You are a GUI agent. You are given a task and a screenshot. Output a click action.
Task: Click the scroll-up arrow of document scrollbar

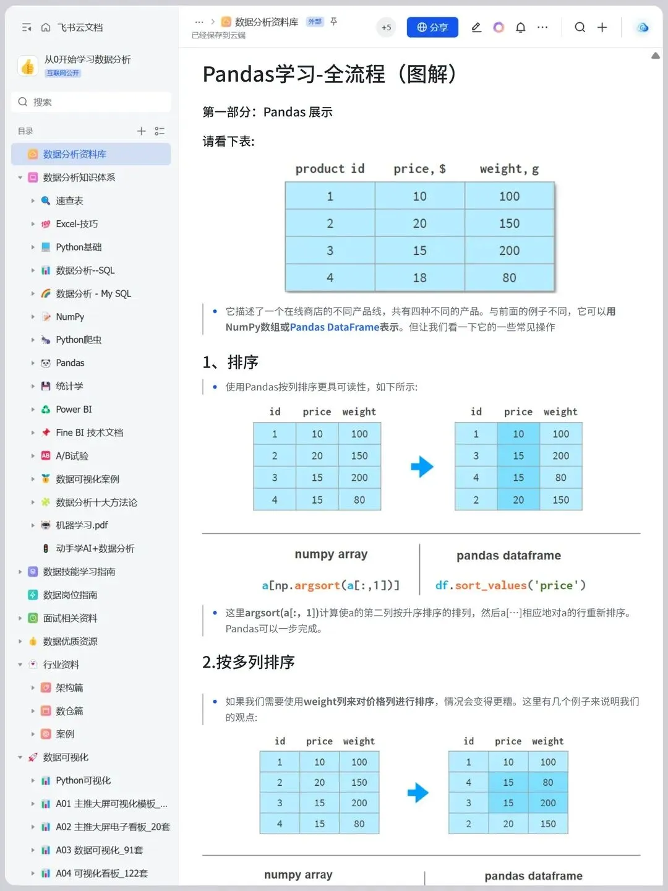(x=656, y=56)
